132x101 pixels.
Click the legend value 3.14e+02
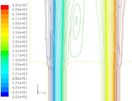click(20, 37)
